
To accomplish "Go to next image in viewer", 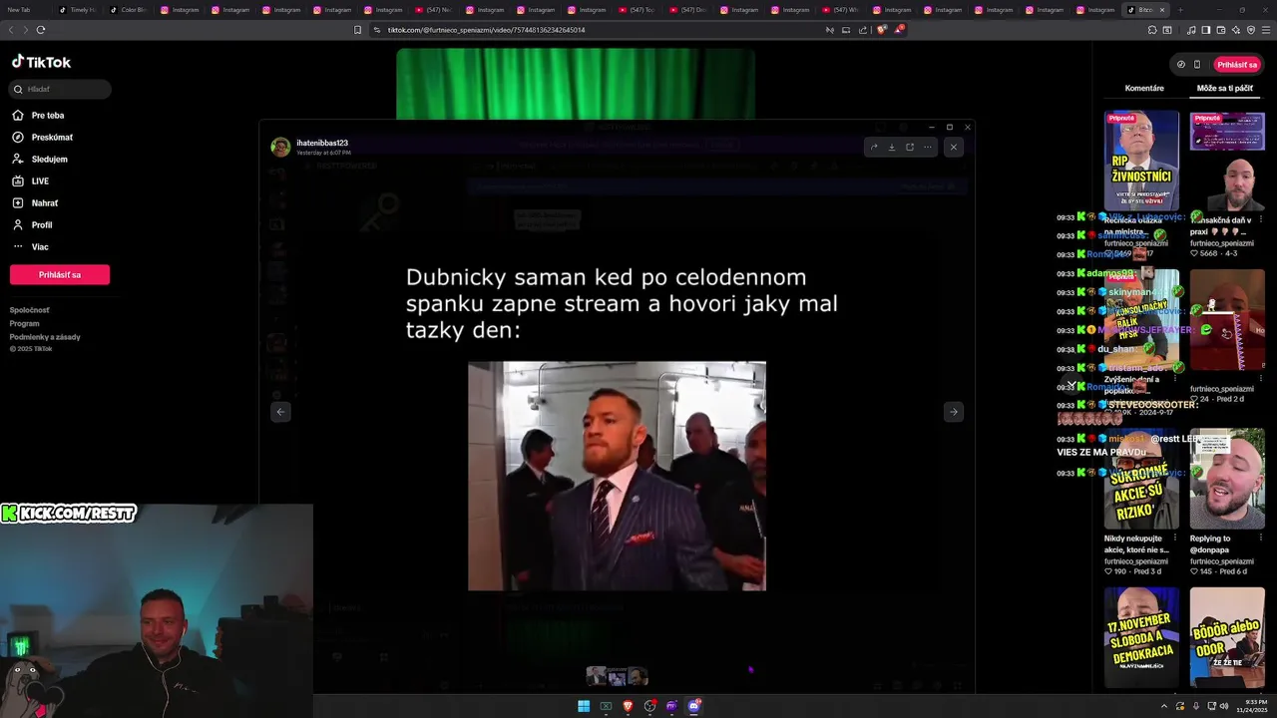I will (954, 412).
